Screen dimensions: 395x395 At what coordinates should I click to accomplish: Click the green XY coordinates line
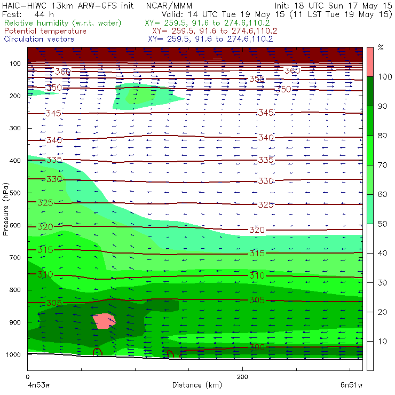coord(207,23)
